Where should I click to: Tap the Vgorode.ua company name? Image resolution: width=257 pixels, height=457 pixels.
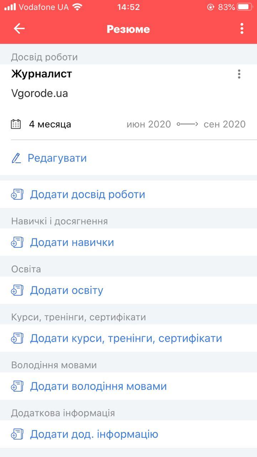(40, 93)
